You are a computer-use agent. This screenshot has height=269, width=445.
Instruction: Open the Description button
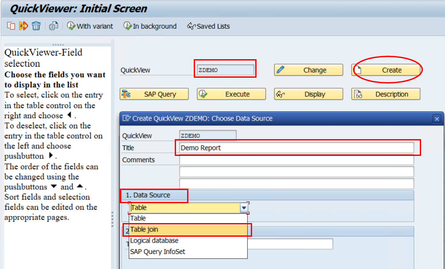click(x=386, y=94)
